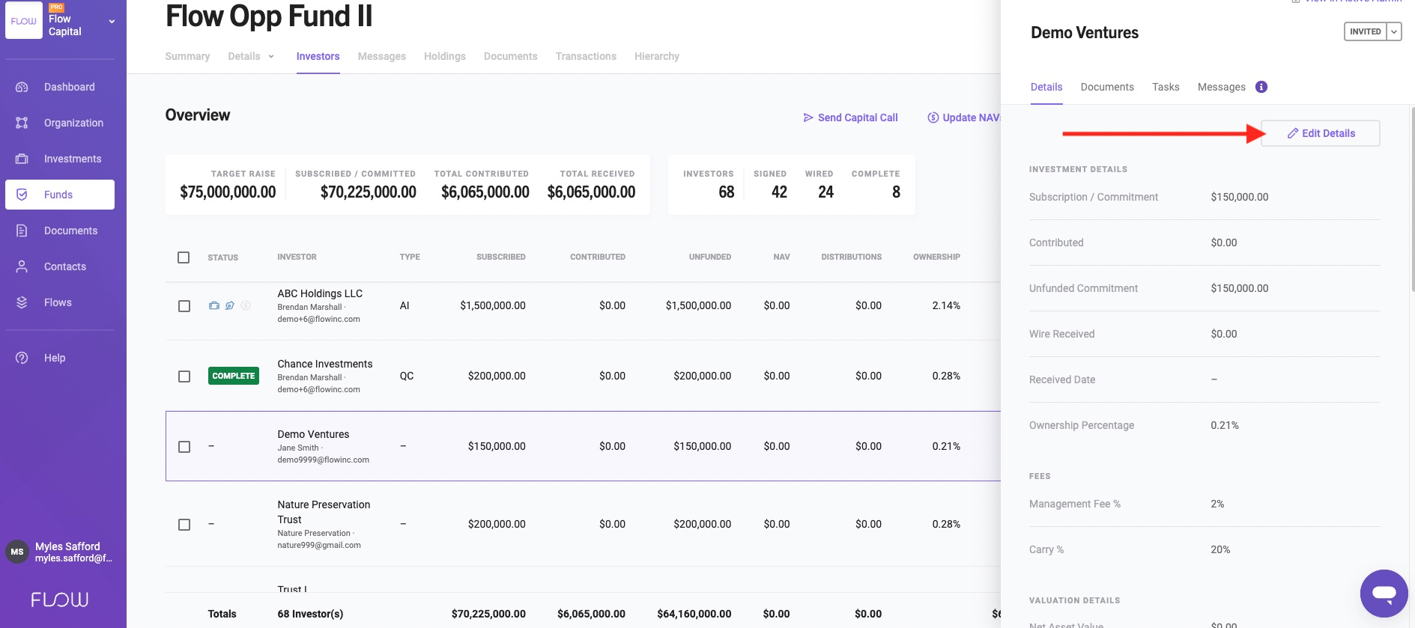This screenshot has height=628, width=1415.
Task: Sort by the INVESTOR column header
Action: [x=297, y=257]
